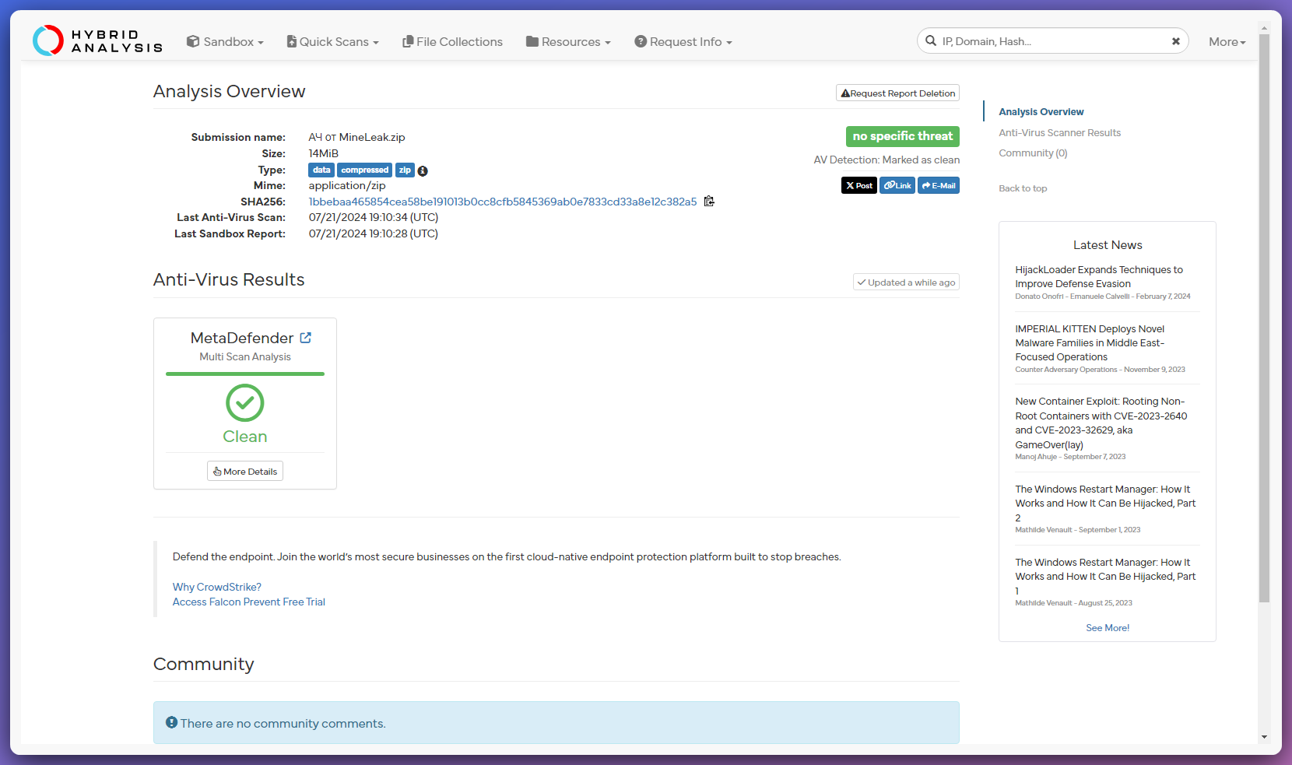Click the type info circle icon
This screenshot has width=1292, height=765.
(423, 171)
